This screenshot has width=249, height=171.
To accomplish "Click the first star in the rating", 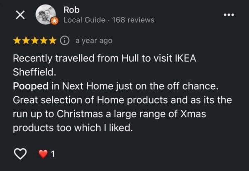I will click(x=17, y=41).
